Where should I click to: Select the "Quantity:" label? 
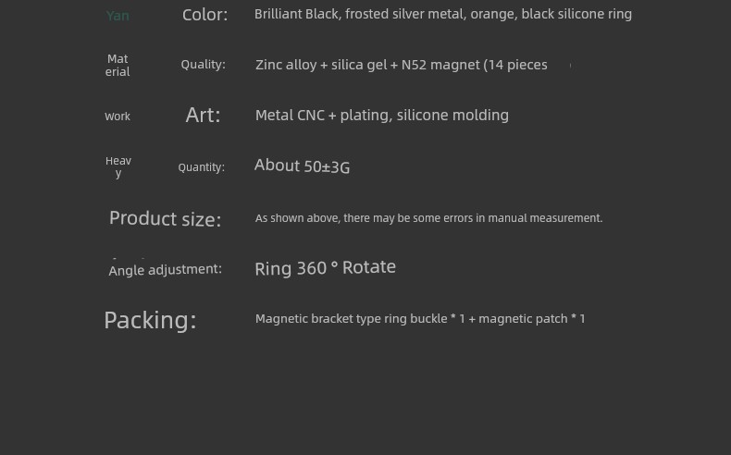(x=201, y=167)
